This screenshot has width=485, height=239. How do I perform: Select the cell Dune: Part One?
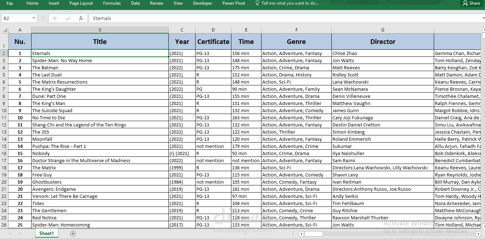point(100,96)
